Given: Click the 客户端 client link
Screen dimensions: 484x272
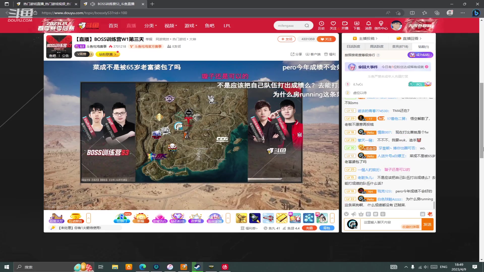Looking at the screenshot, I should (313, 54).
